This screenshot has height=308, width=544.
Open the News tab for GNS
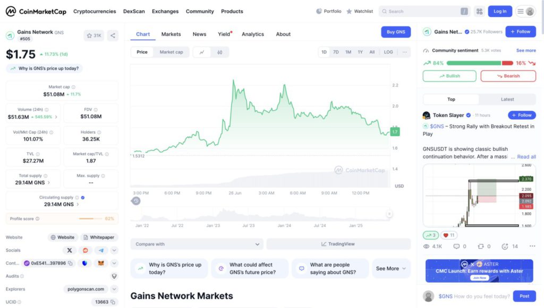click(199, 34)
